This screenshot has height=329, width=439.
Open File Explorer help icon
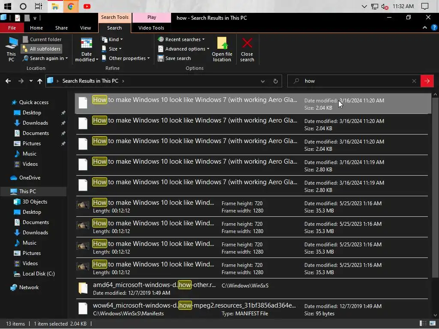[x=434, y=27]
